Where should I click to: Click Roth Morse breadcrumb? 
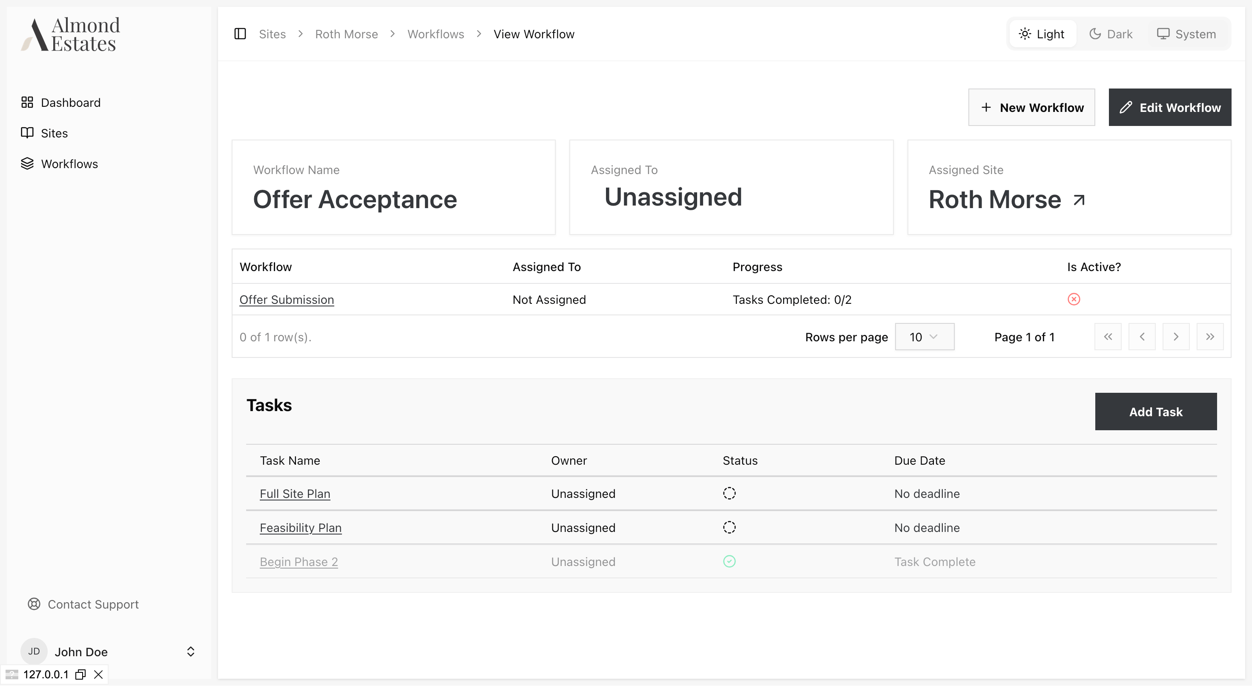point(346,34)
